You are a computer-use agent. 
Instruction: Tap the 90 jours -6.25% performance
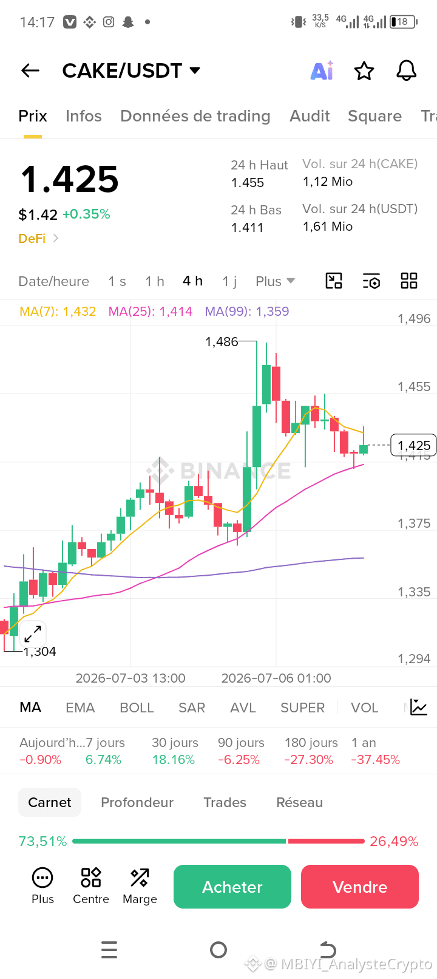tap(241, 751)
